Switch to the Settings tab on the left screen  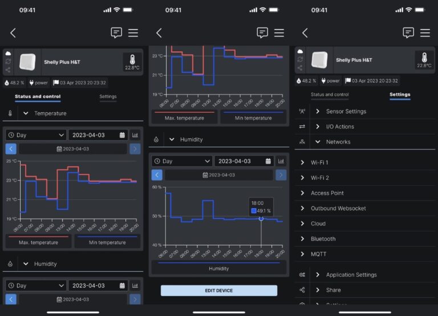(108, 97)
